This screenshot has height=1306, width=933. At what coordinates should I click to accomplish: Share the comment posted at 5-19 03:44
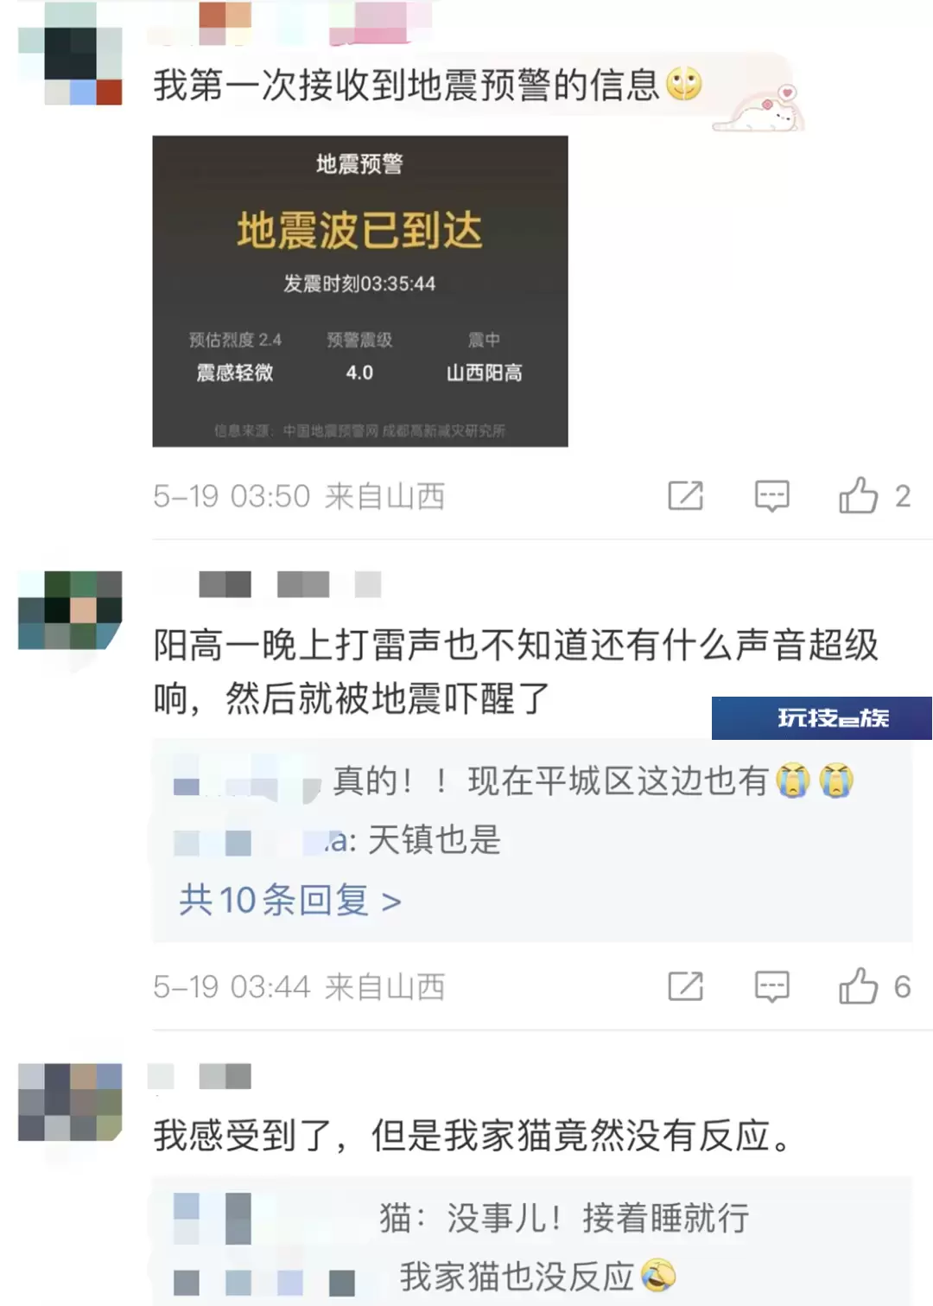(x=686, y=986)
